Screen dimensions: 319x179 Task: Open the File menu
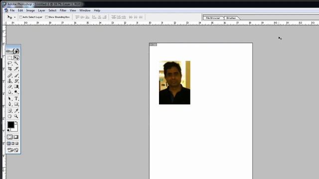click(12, 10)
